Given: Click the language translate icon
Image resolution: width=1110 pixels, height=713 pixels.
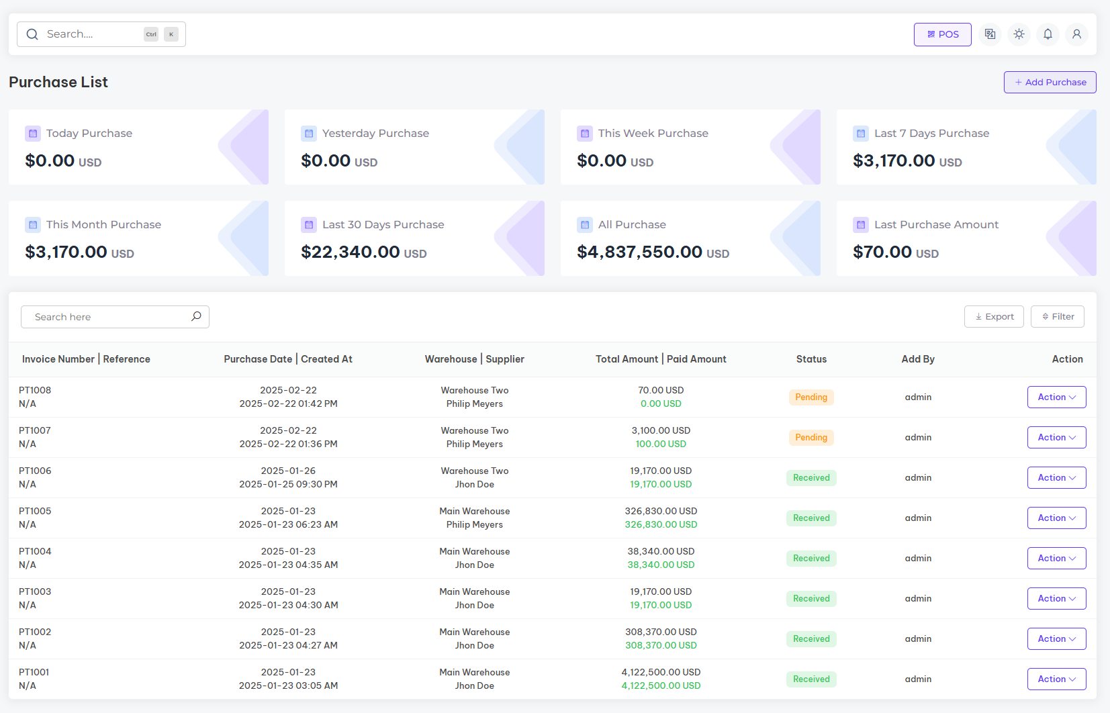Looking at the screenshot, I should (x=990, y=34).
